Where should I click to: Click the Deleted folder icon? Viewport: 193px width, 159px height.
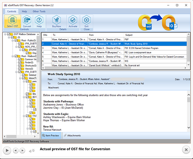tap(27, 75)
